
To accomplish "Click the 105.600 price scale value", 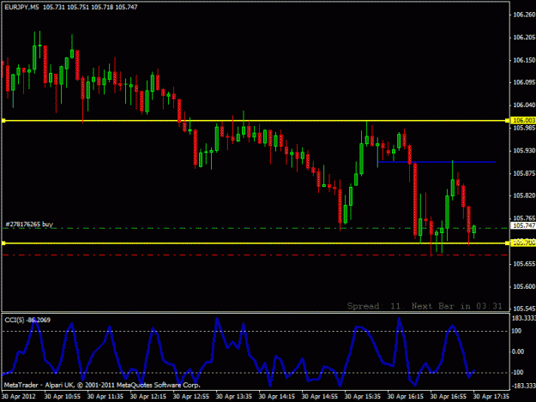I will 524,286.
